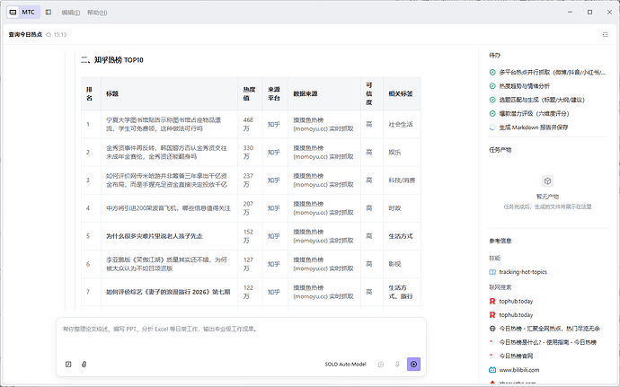This screenshot has height=387, width=620.
Task: Click the conversation title 查询今日热点
Action: (25, 35)
